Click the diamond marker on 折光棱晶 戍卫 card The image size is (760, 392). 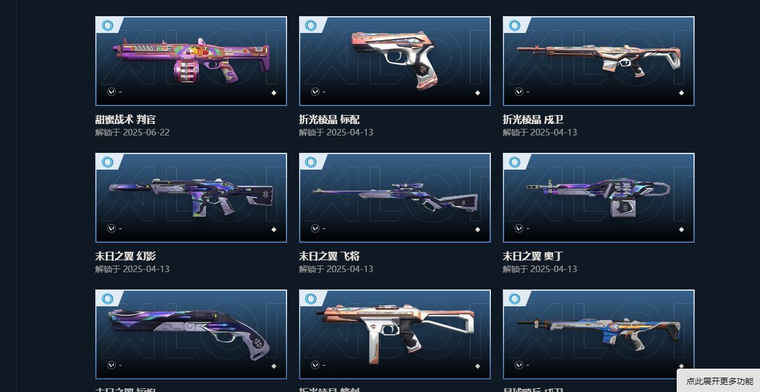click(x=681, y=93)
